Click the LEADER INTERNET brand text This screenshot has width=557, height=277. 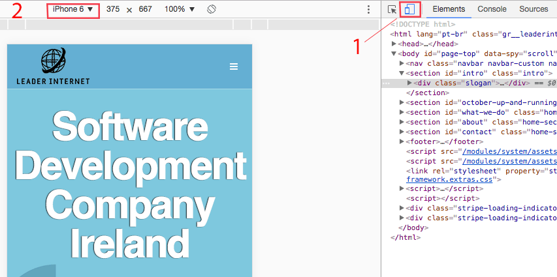coord(54,81)
